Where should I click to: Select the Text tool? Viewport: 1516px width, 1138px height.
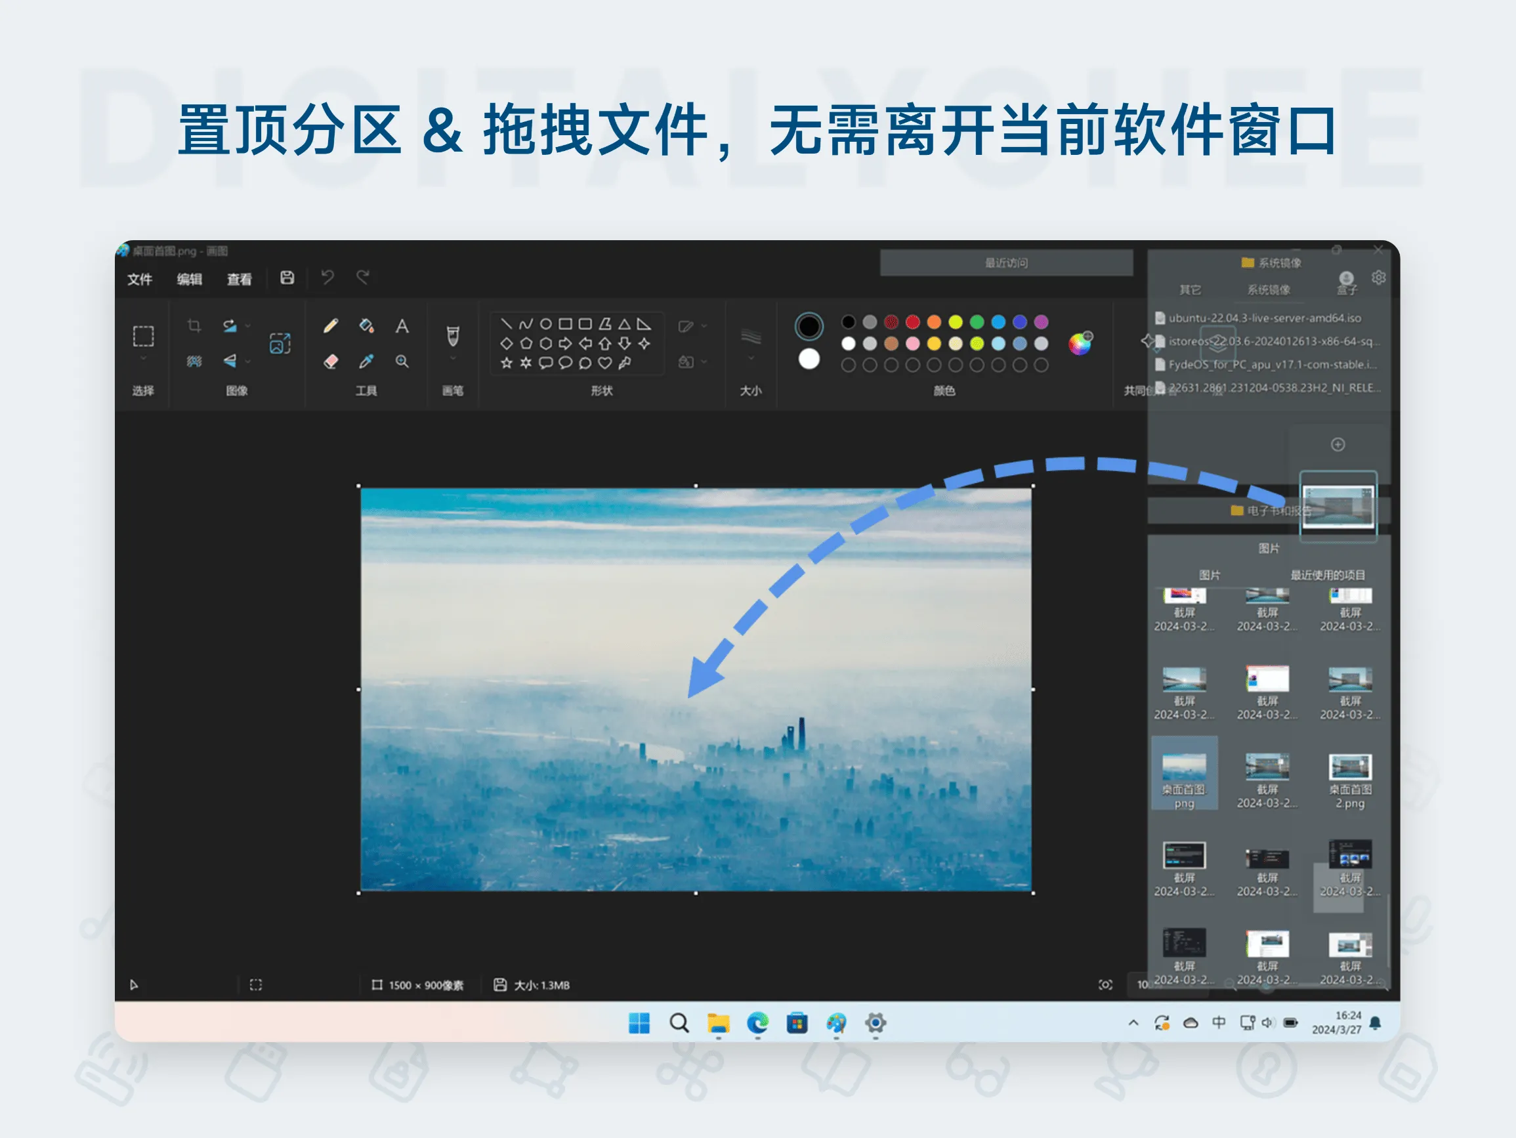click(402, 326)
